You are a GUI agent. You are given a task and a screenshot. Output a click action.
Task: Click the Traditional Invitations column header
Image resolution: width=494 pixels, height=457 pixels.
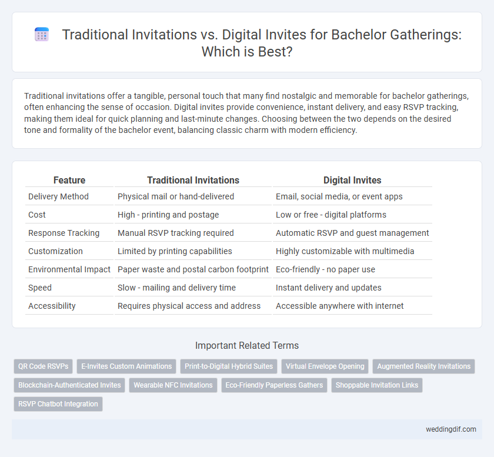coord(193,181)
